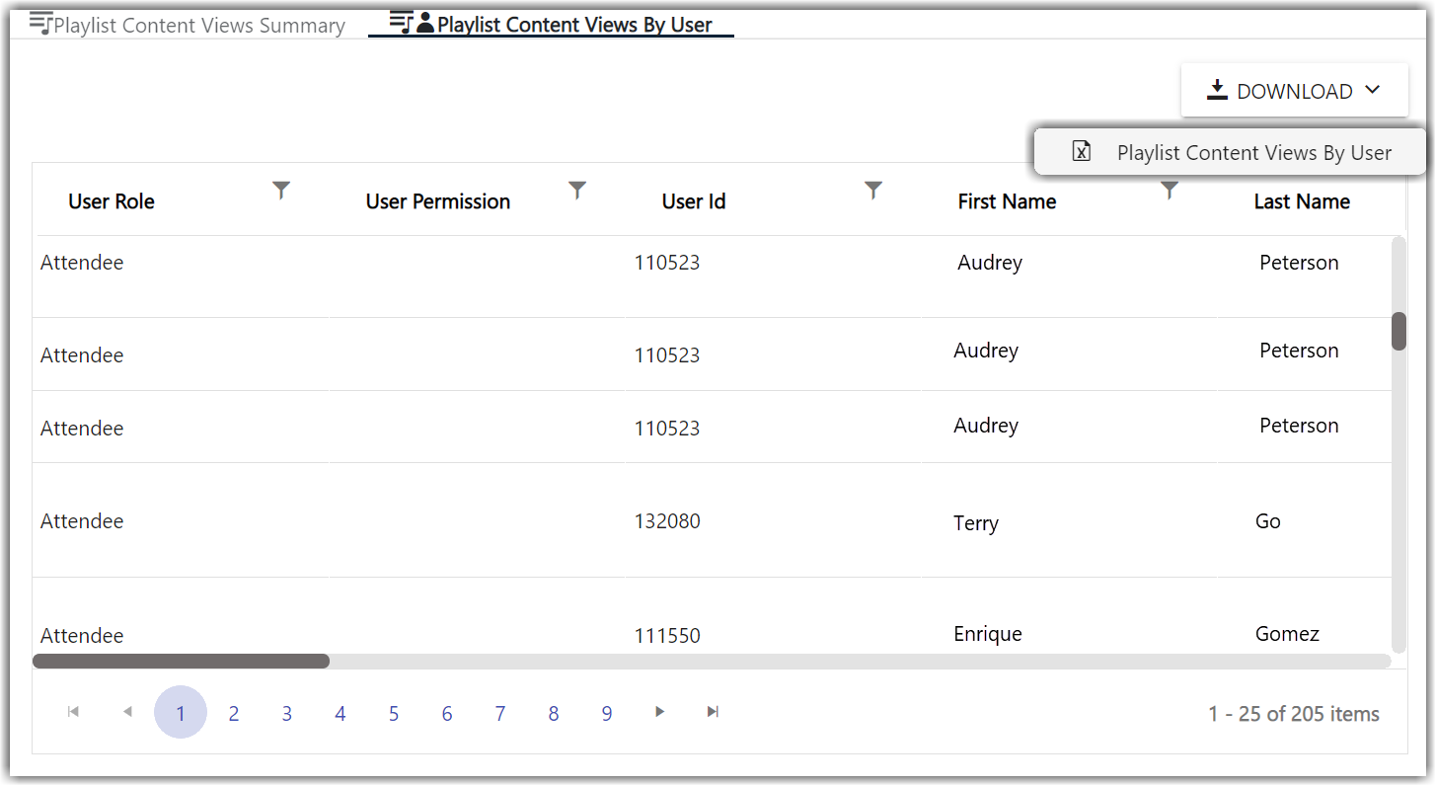Go to page 3
Image resolution: width=1436 pixels, height=786 pixels.
[287, 713]
